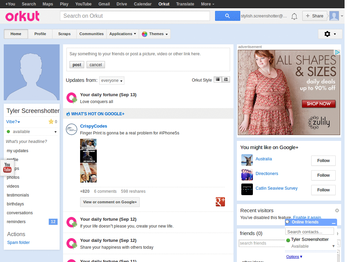Click the CrispyCodes post image

(88, 161)
